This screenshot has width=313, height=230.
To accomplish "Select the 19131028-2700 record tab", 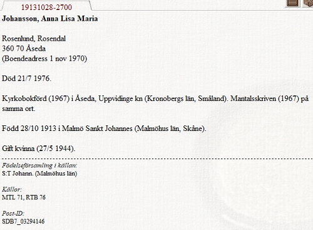I will pos(46,8).
